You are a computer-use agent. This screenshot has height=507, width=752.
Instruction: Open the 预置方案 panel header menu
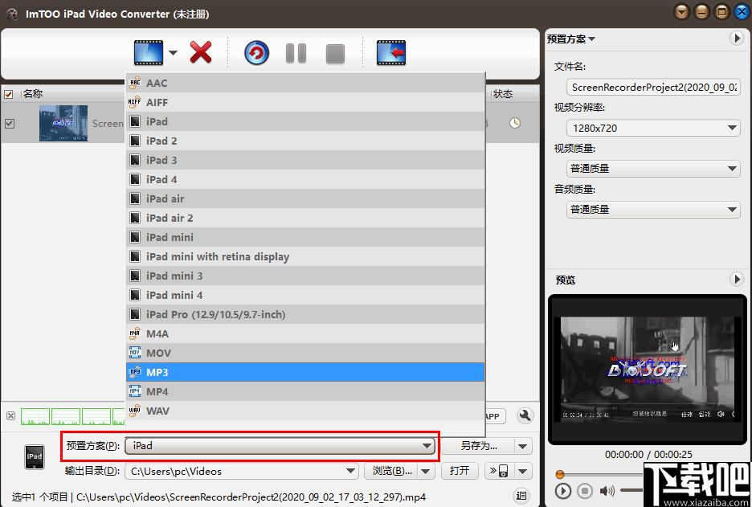point(570,39)
